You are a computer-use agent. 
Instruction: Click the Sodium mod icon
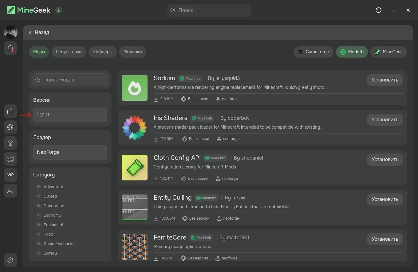pyautogui.click(x=135, y=88)
